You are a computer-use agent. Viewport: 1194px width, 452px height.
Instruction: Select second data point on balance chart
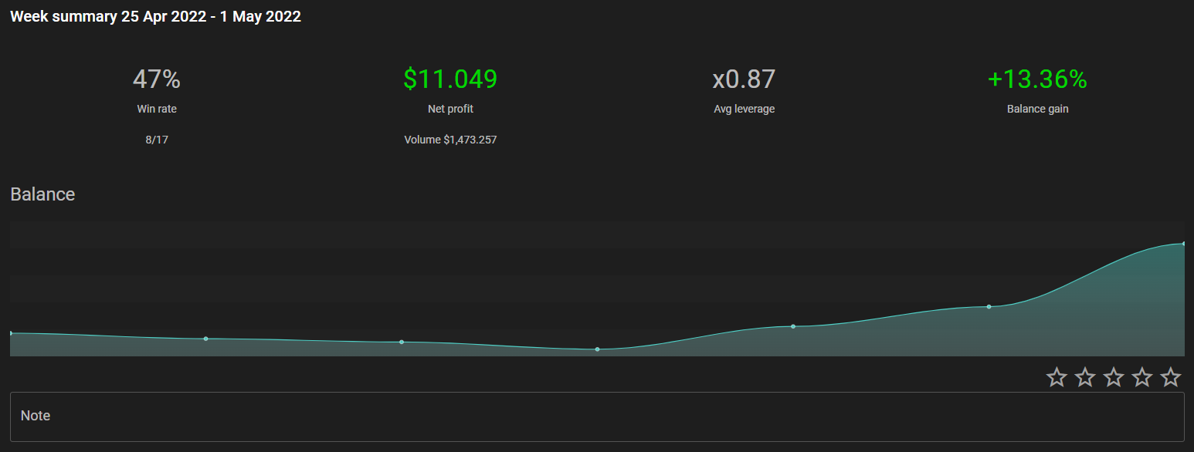[205, 339]
